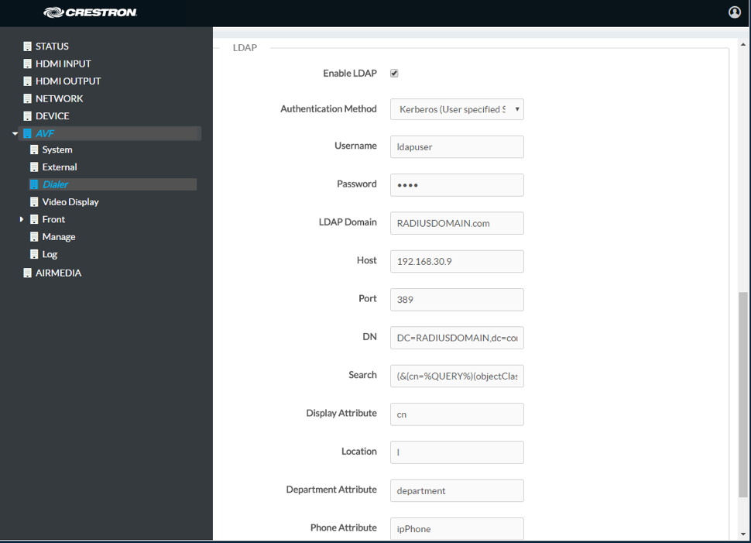Screen dimensions: 751x543
Task: Click the HDMI OUTPUT icon
Action: tap(27, 81)
